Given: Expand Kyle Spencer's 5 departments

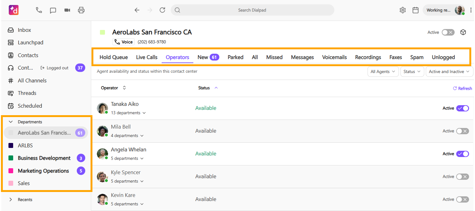Looking at the screenshot, I should pyautogui.click(x=127, y=181).
